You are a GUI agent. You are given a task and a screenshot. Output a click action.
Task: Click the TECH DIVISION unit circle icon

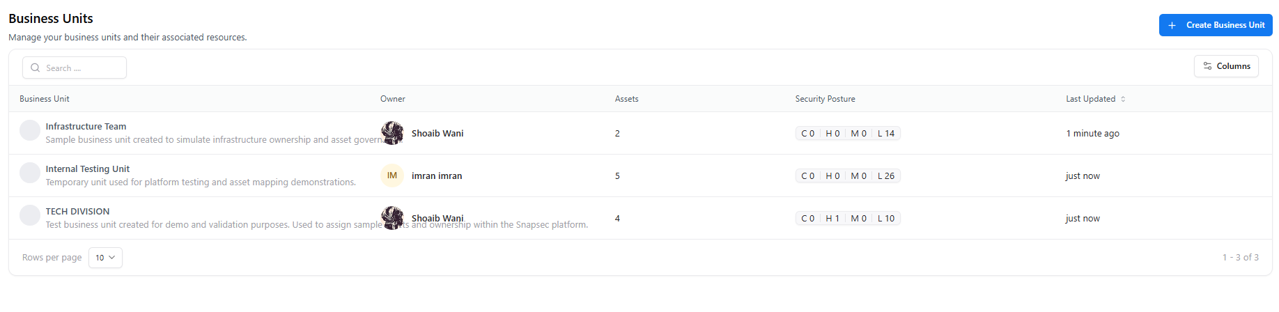click(30, 215)
